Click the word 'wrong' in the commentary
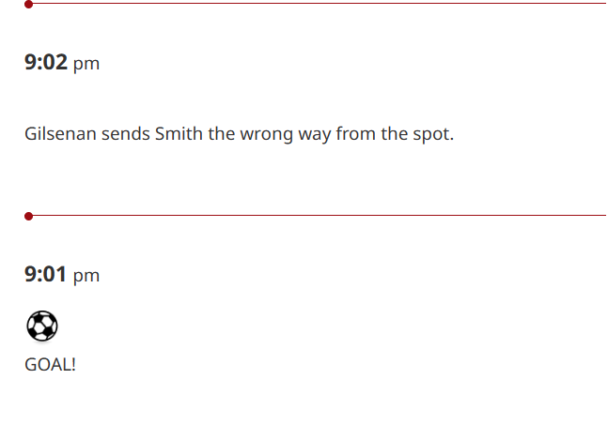Image resolution: width=608 pixels, height=425 pixels. point(266,135)
